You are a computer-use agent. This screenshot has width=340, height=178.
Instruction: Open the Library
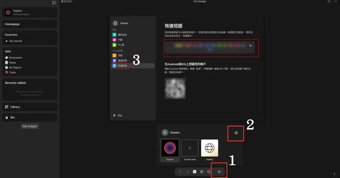30,107
